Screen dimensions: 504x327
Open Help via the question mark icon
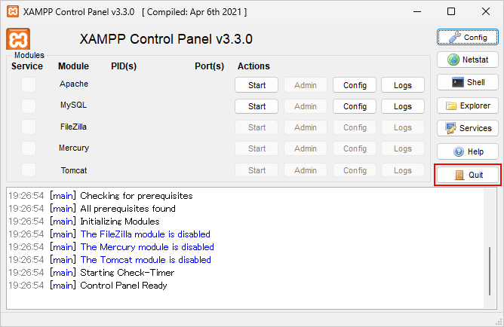click(458, 151)
